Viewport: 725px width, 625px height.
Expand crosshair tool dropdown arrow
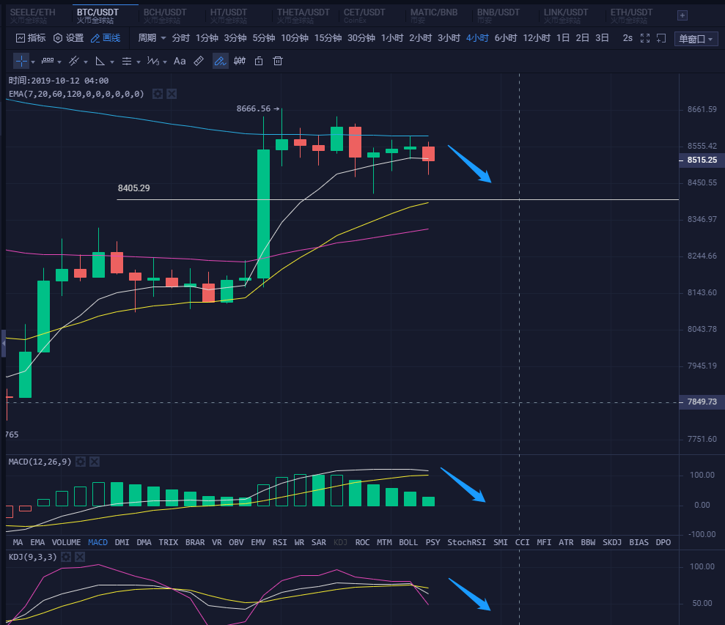coord(33,62)
